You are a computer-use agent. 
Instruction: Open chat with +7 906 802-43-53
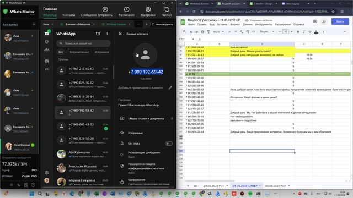(x=83, y=126)
